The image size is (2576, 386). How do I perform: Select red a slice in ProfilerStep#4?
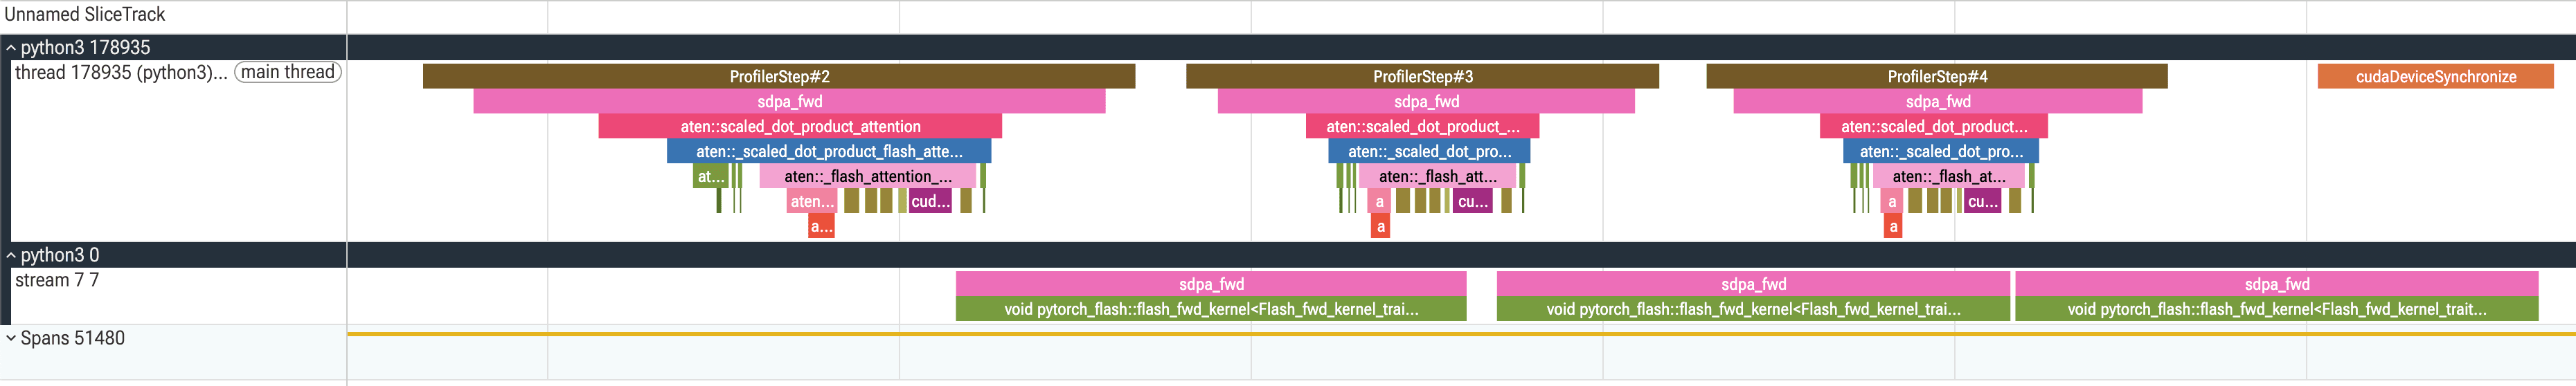click(1893, 226)
